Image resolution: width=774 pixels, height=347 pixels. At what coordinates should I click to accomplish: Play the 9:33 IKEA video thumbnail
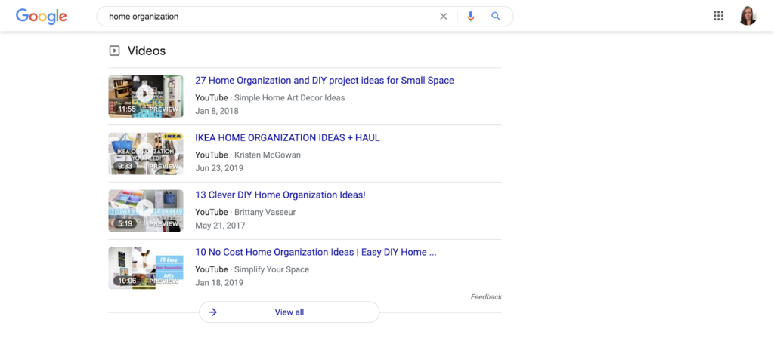[x=146, y=153]
